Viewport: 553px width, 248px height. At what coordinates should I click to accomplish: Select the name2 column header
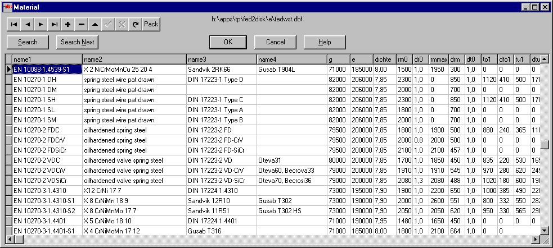(x=134, y=59)
